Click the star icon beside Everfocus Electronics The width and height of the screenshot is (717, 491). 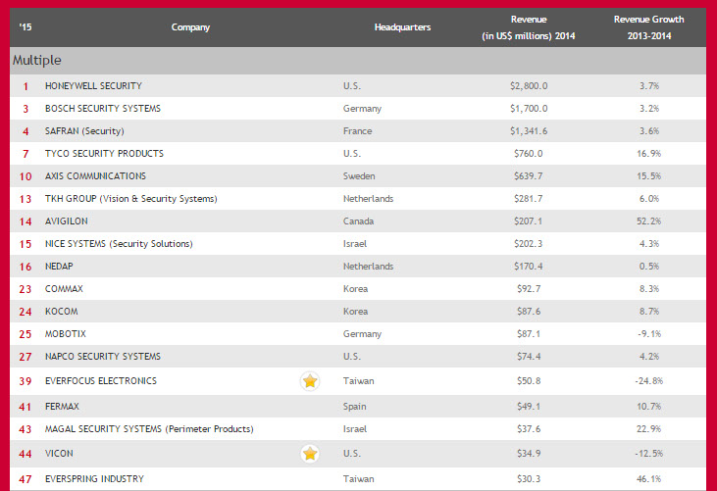click(310, 381)
